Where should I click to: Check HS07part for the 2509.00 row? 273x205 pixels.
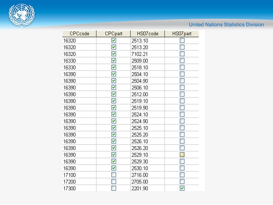coord(182,60)
